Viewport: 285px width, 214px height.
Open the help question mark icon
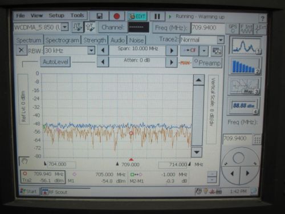(x=262, y=18)
